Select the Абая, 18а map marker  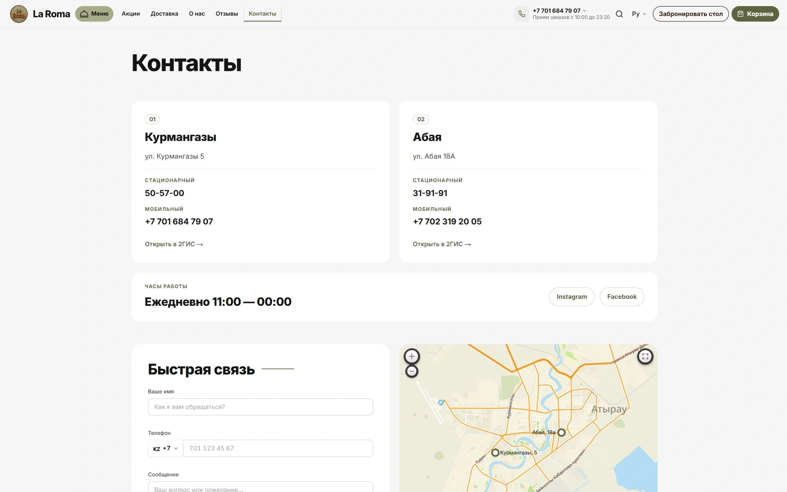click(x=561, y=432)
